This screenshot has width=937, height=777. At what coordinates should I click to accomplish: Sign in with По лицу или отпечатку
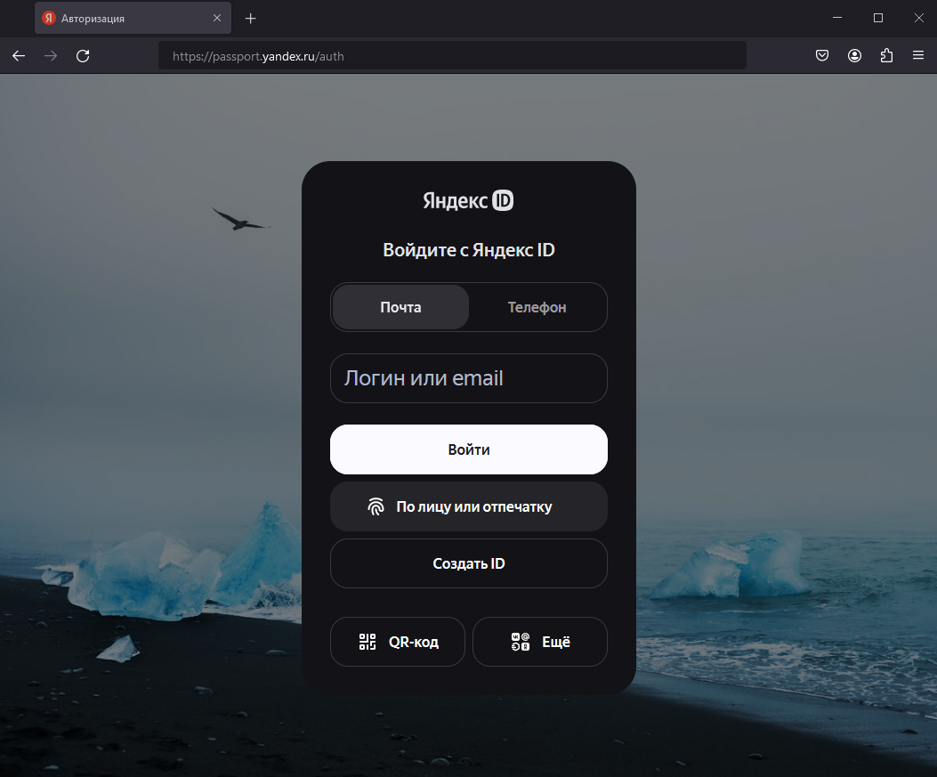tap(468, 507)
